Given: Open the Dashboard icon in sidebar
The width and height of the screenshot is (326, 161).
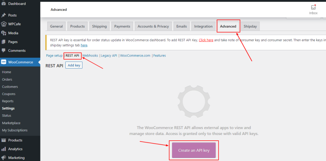Looking at the screenshot, I should 3,3.
